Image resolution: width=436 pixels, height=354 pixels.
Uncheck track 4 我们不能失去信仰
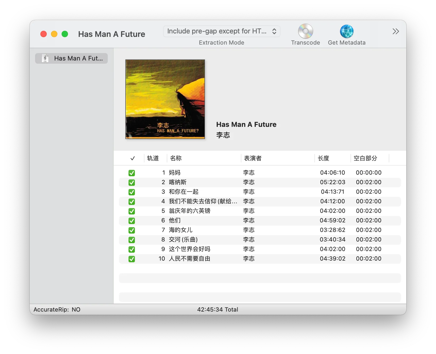(132, 202)
